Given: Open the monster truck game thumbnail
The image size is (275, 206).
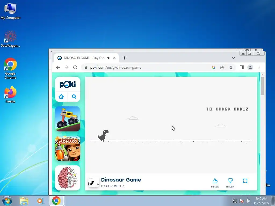Looking at the screenshot, I should [68, 119].
